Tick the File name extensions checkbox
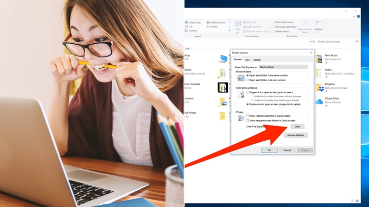369x207 pixels. point(273,27)
